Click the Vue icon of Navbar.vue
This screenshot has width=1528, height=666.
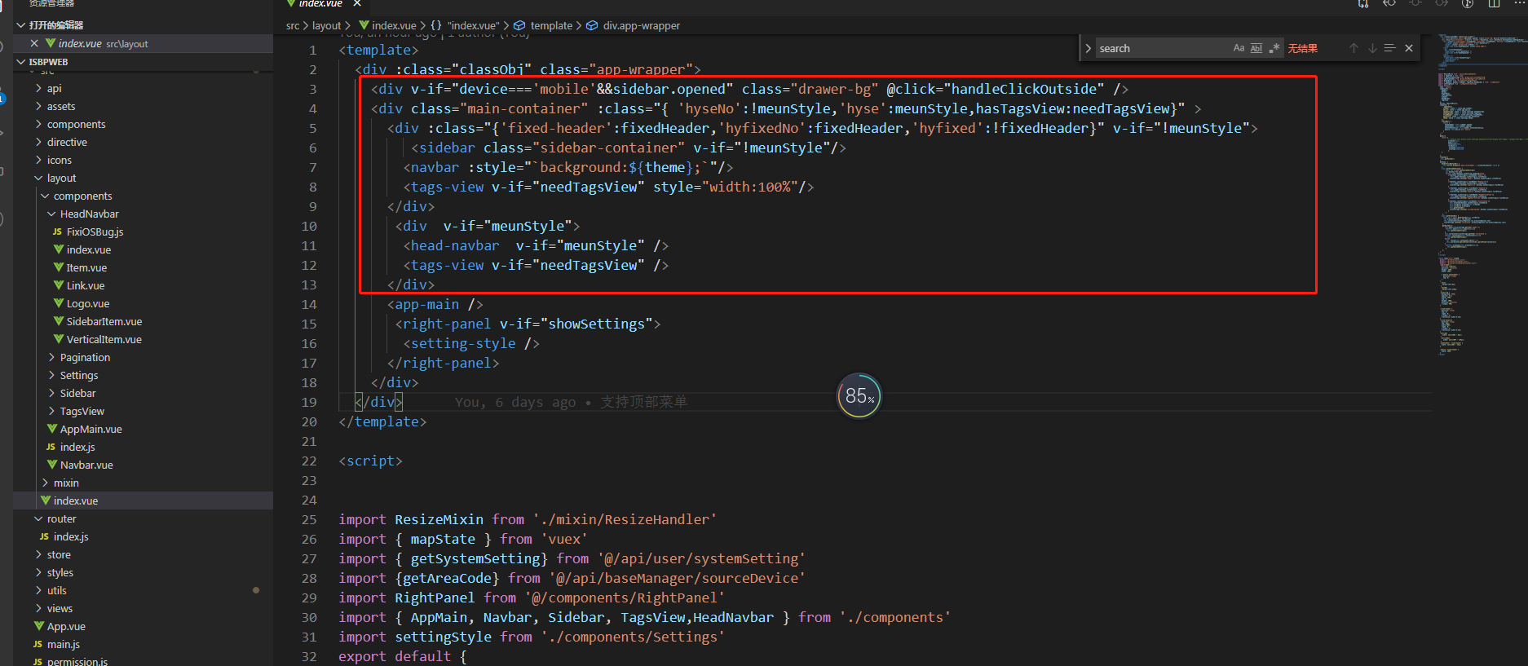(x=51, y=465)
